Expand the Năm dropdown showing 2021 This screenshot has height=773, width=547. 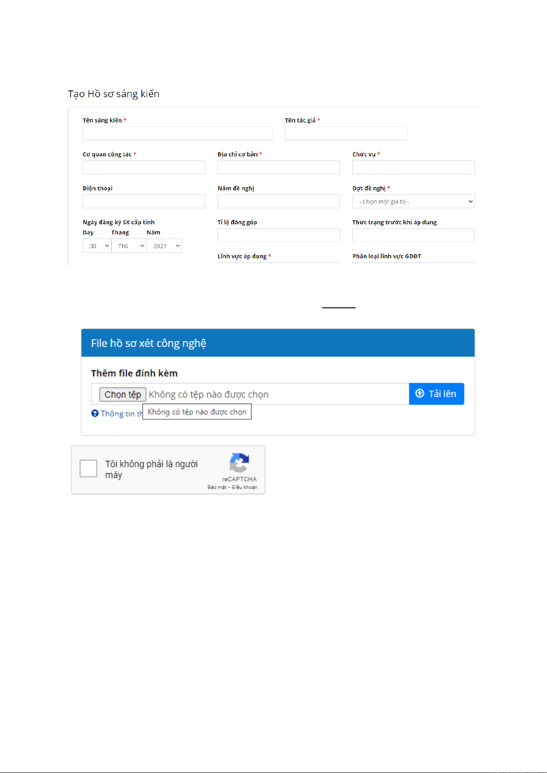point(164,246)
